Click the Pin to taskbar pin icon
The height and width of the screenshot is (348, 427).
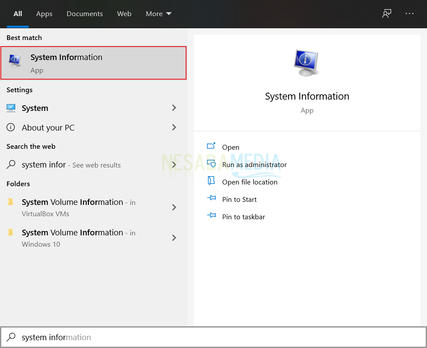[211, 216]
